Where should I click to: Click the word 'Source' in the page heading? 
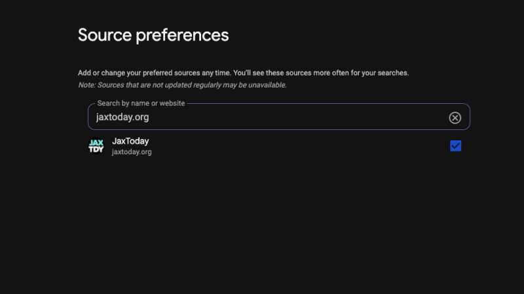coord(105,35)
